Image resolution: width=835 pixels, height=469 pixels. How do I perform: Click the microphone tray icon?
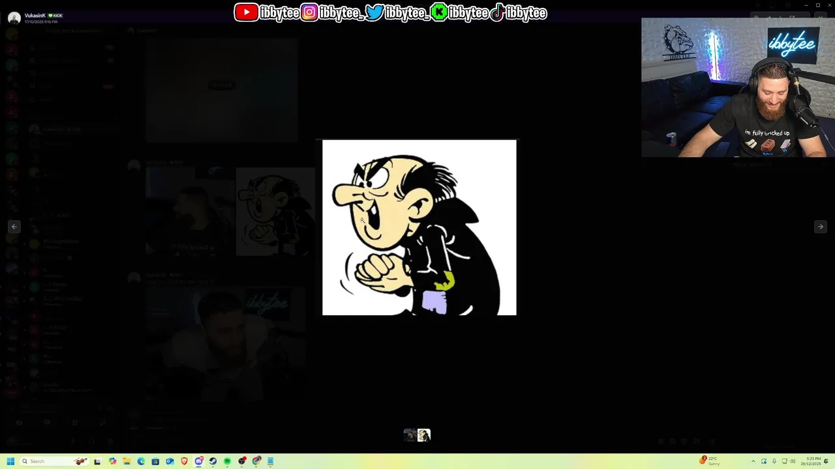(774, 461)
